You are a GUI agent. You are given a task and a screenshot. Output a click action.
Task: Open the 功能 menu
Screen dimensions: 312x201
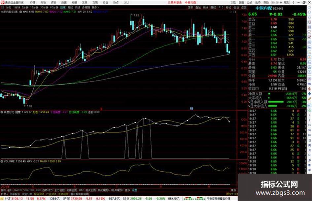[x=233, y=2]
